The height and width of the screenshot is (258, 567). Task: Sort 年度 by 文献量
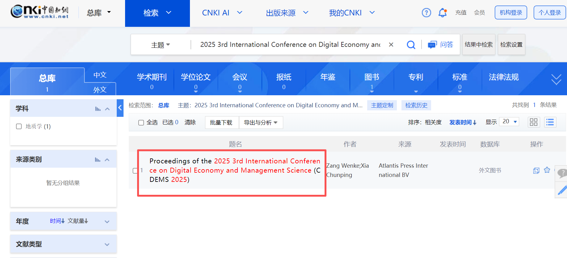(x=78, y=221)
